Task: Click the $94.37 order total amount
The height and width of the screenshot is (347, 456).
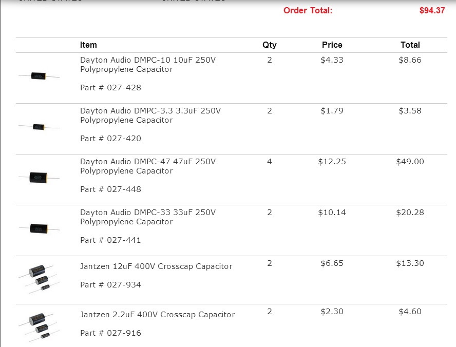Action: tap(432, 10)
